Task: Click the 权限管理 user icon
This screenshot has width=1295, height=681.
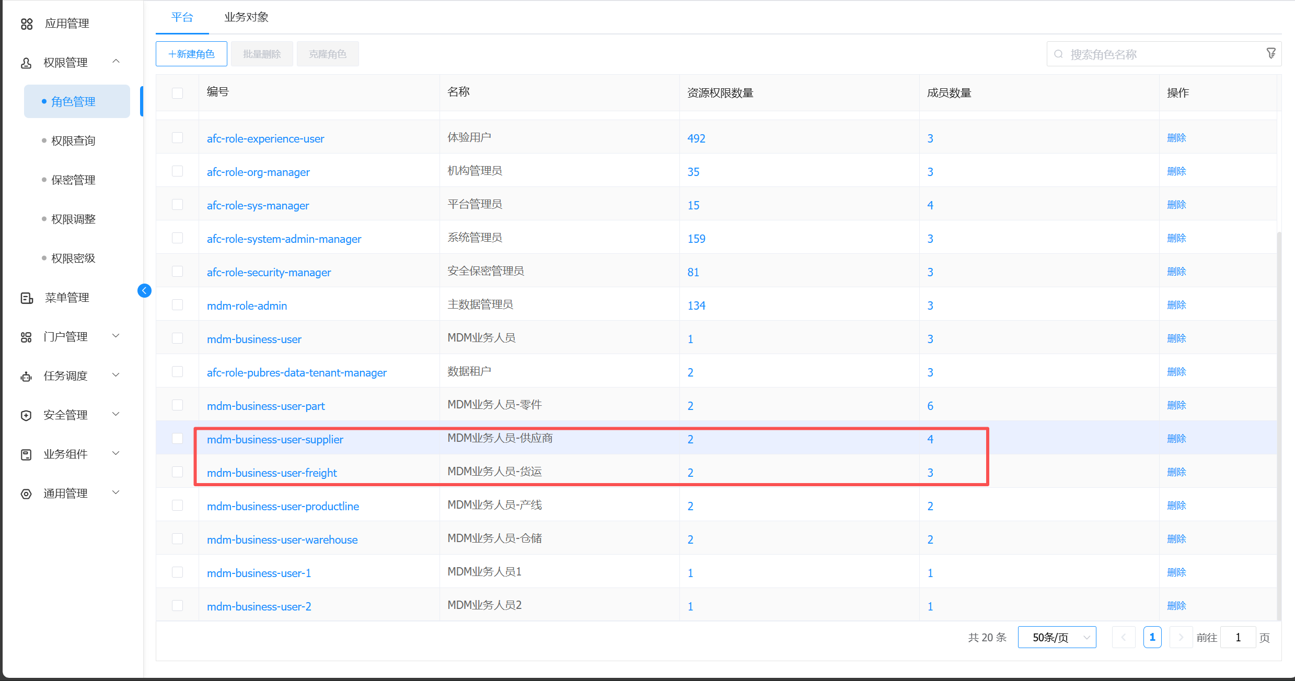Action: click(26, 63)
